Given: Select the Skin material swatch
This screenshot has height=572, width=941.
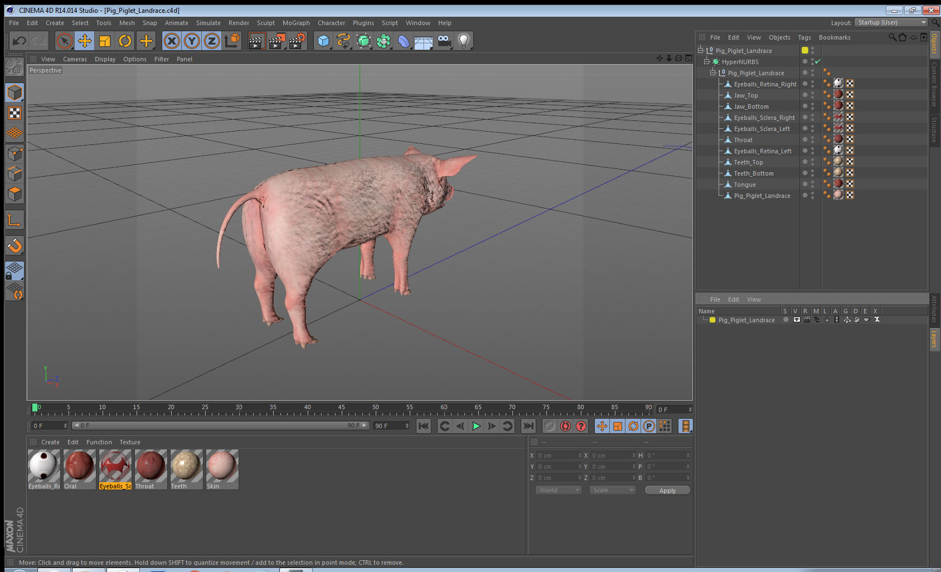Looking at the screenshot, I should coord(222,469).
